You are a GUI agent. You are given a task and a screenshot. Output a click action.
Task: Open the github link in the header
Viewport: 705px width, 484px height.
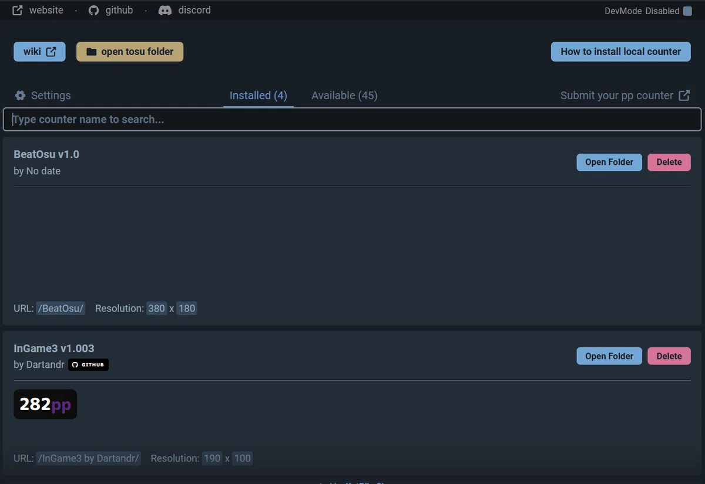click(x=110, y=11)
